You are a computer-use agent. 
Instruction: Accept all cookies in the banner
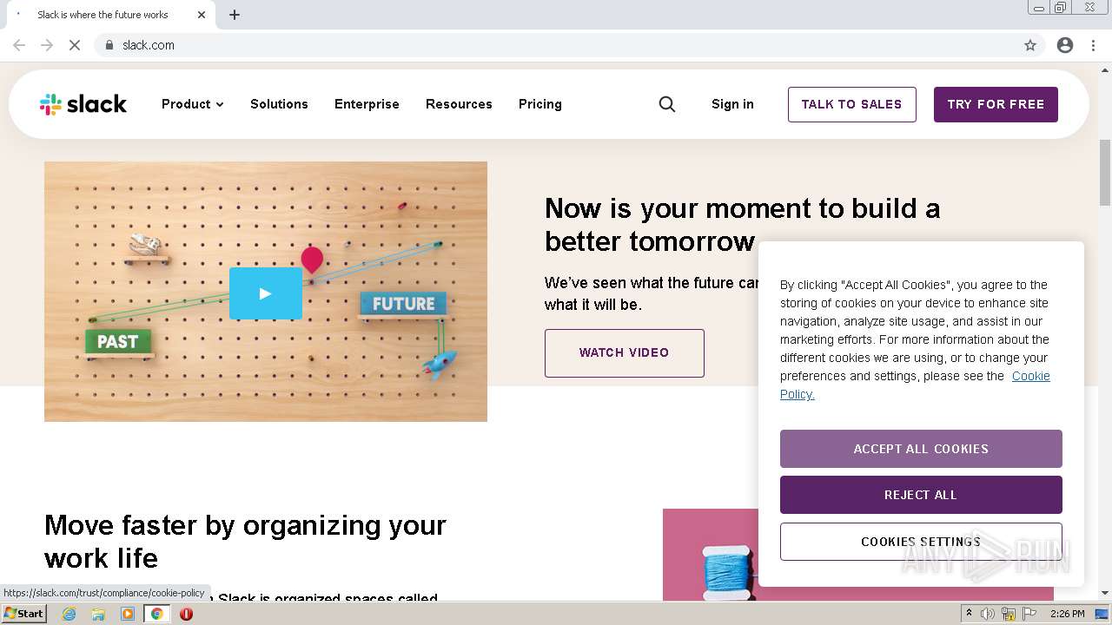click(x=921, y=449)
